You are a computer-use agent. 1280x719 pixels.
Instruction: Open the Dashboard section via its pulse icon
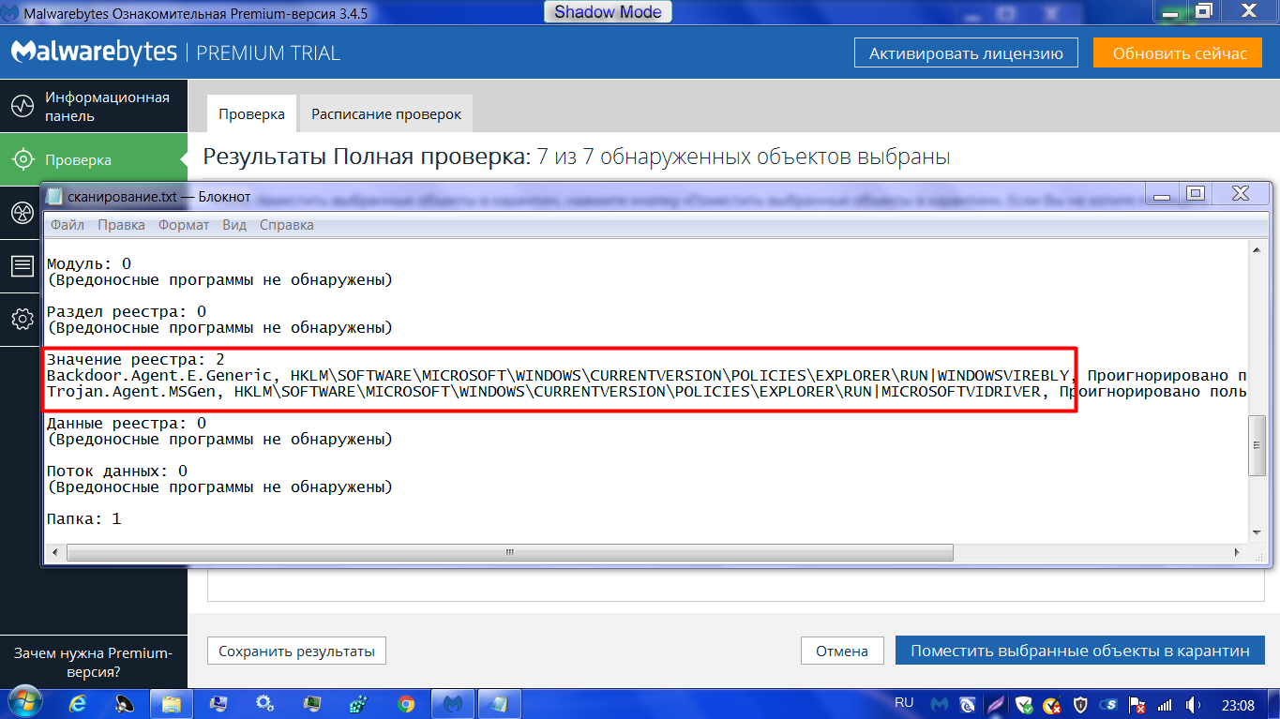pos(22,106)
